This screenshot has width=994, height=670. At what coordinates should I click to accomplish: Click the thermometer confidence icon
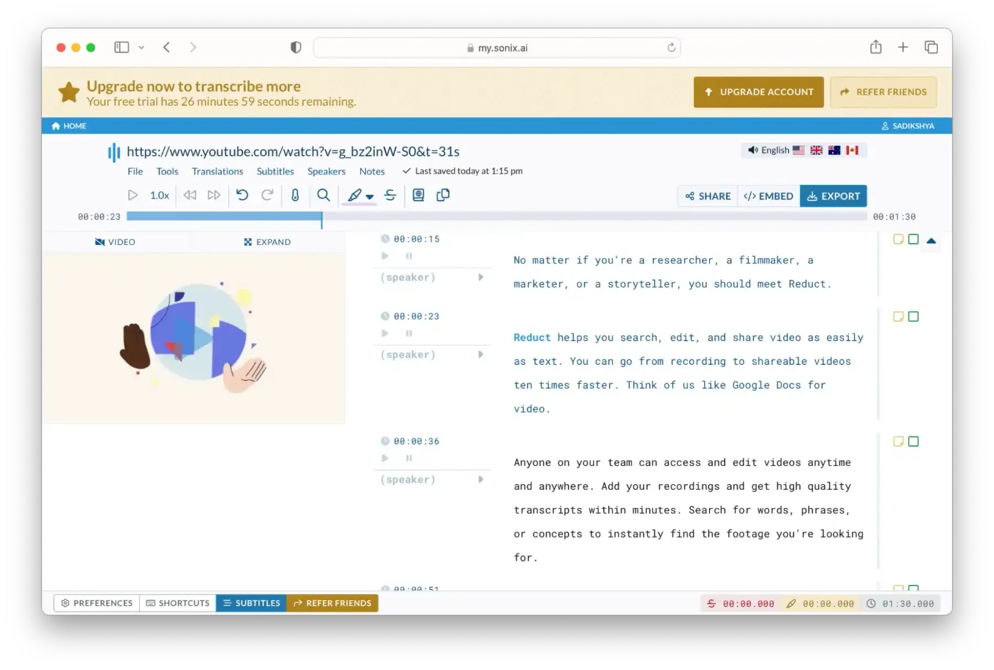point(295,195)
